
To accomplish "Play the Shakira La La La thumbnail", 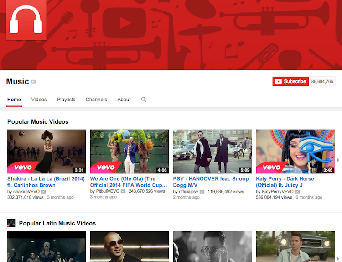I will coord(47,152).
